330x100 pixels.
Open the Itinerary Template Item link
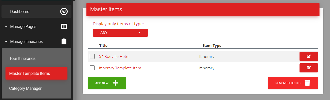pyautogui.click(x=120, y=68)
